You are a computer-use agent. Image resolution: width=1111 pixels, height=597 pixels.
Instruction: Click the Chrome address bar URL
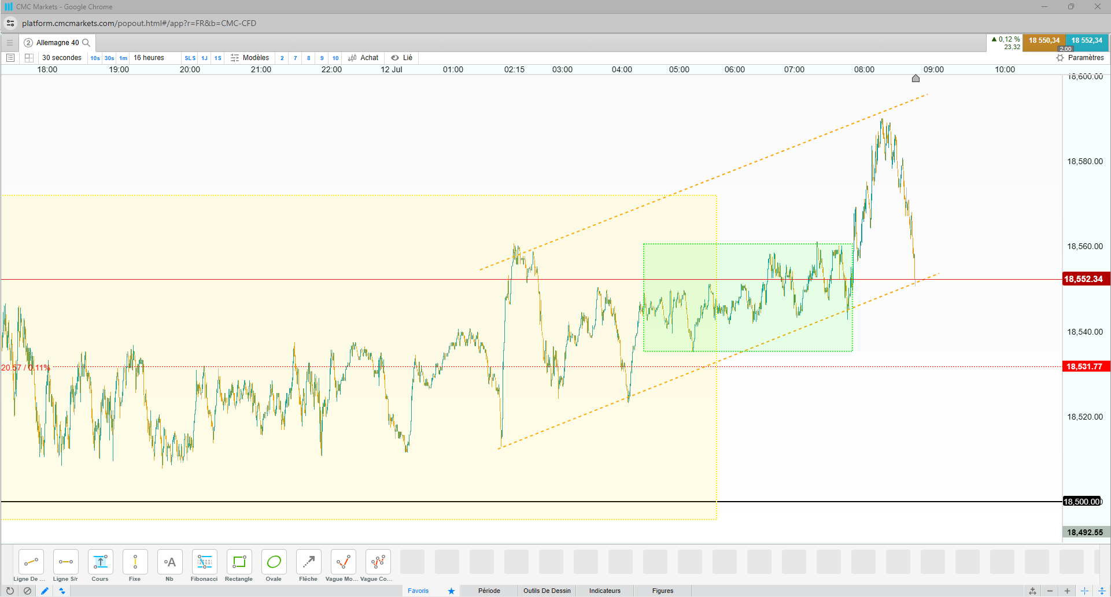139,23
